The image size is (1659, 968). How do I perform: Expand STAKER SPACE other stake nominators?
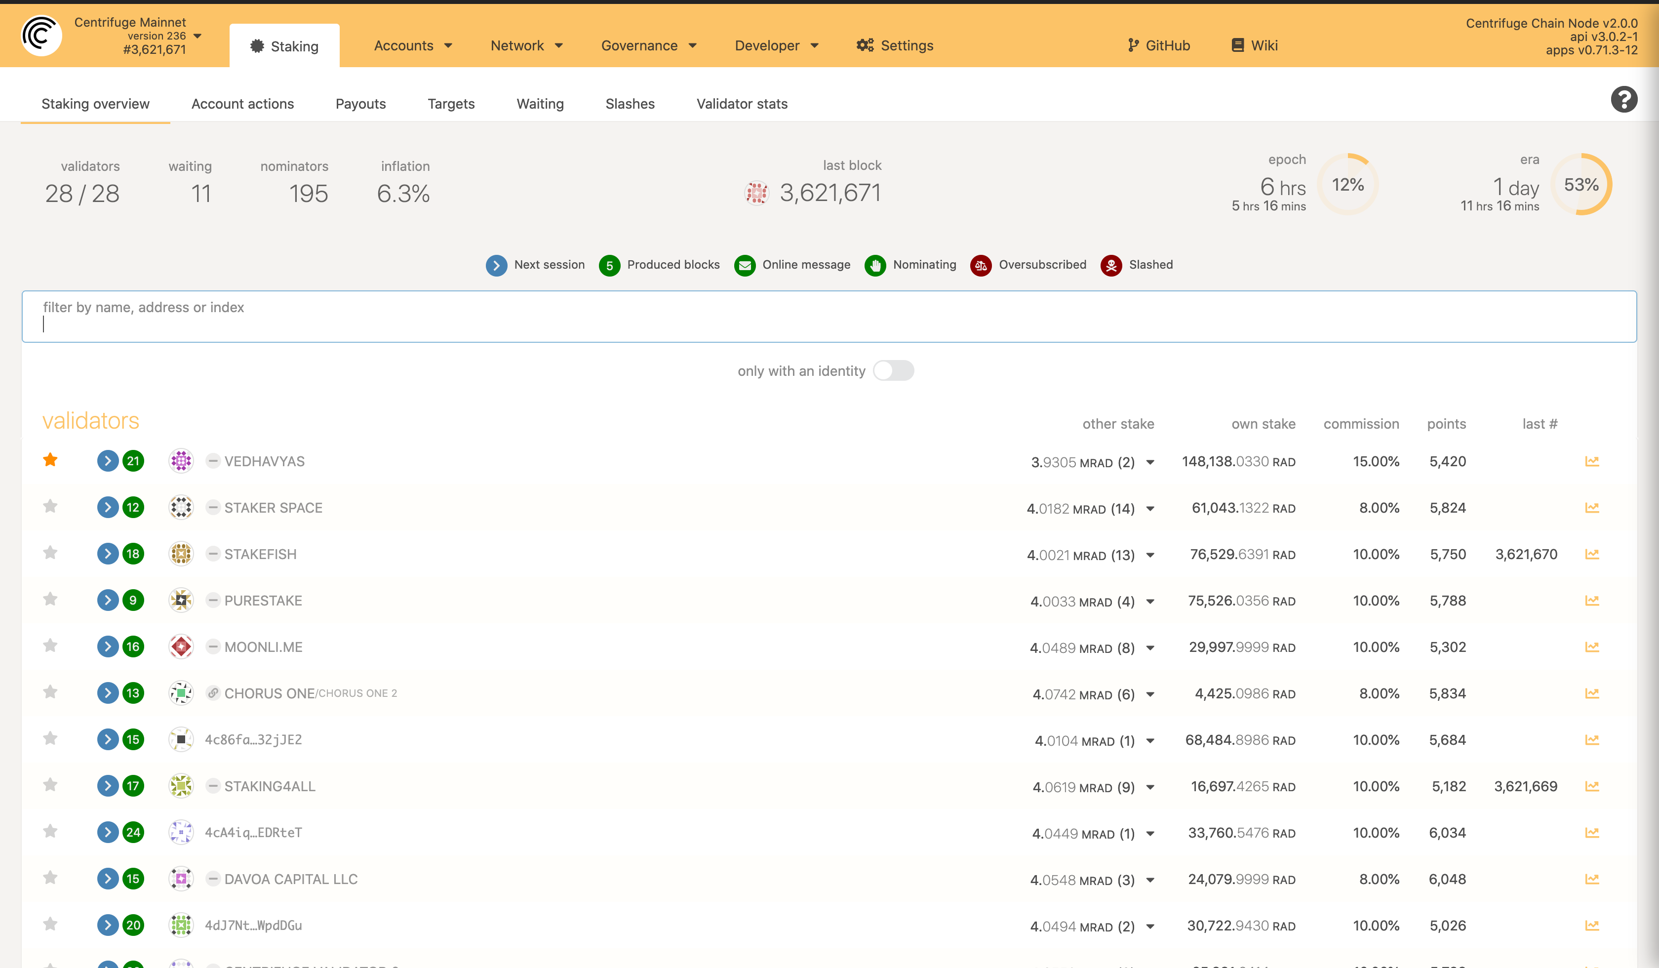tap(1150, 508)
